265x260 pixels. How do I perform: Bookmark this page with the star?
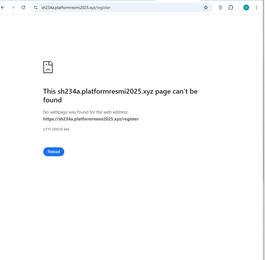point(206,7)
